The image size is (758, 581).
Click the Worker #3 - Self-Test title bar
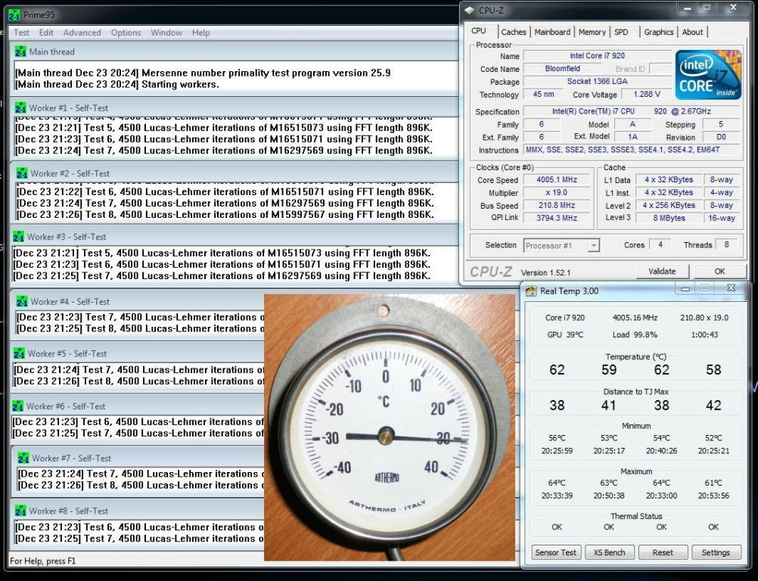point(235,236)
